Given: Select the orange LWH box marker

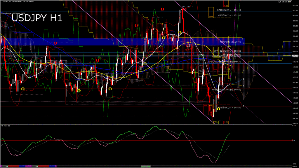Looking at the screenshot, I should point(211,17).
